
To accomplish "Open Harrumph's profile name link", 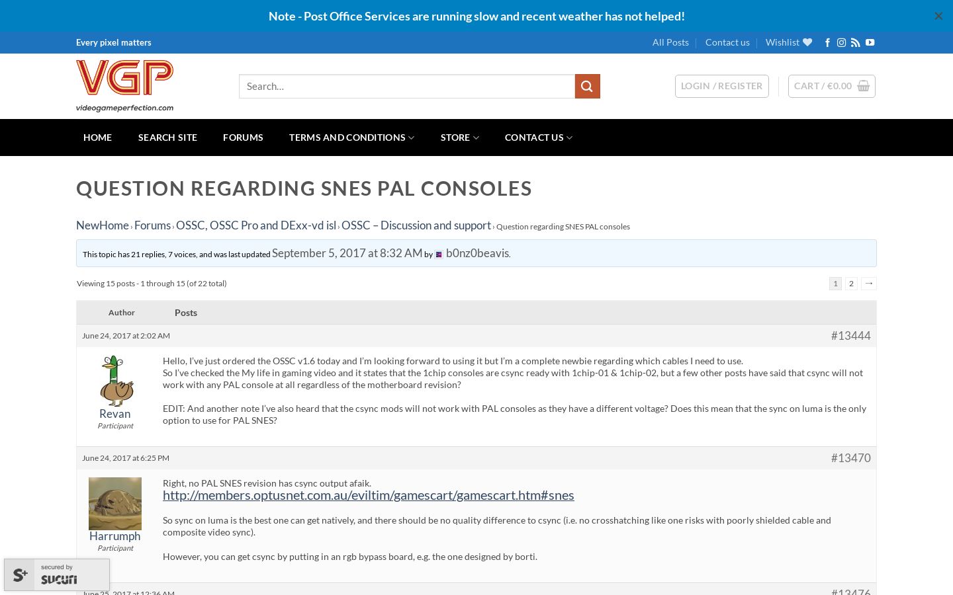I will pyautogui.click(x=115, y=536).
